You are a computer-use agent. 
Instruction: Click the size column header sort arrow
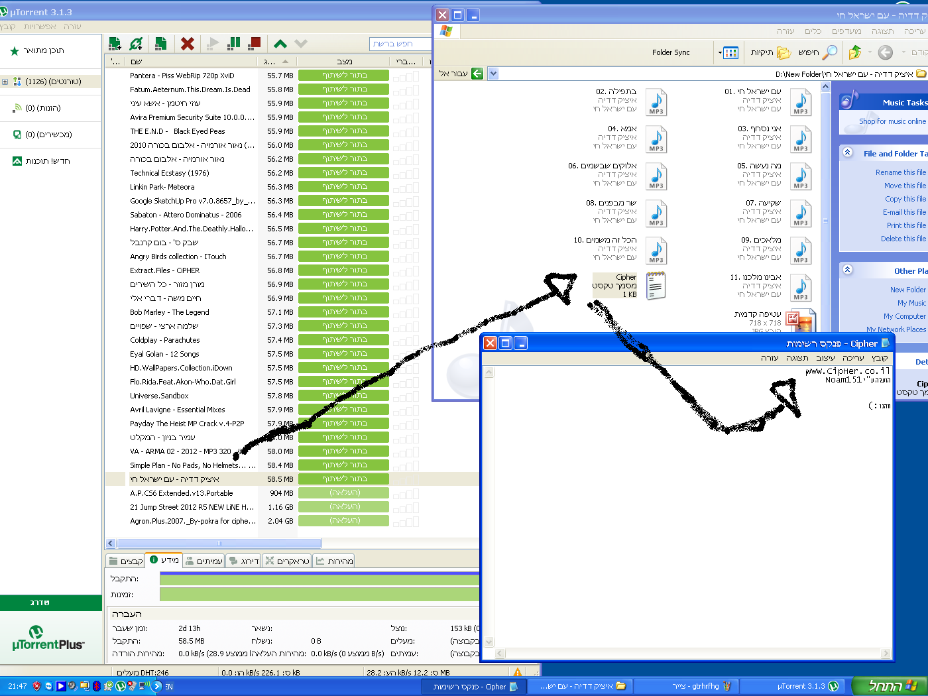tap(285, 62)
